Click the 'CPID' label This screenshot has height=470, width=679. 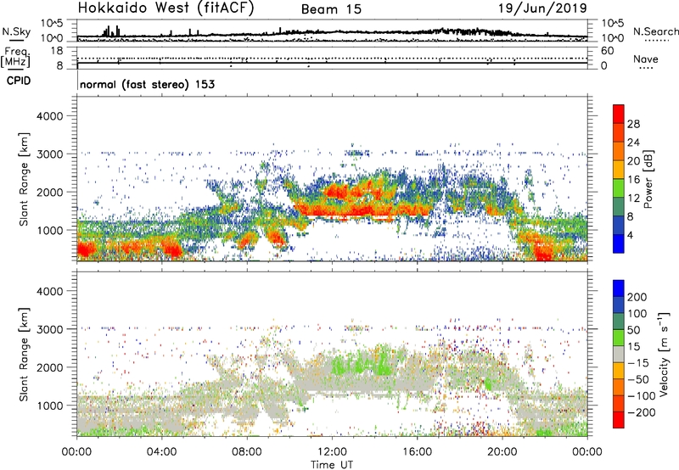(18, 81)
